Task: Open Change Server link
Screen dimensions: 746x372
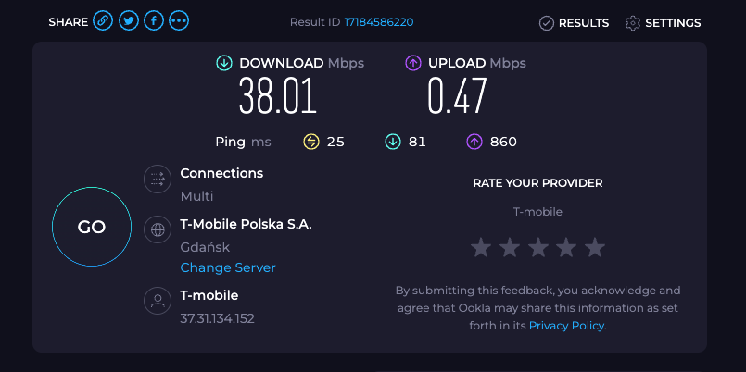Action: pos(228,267)
